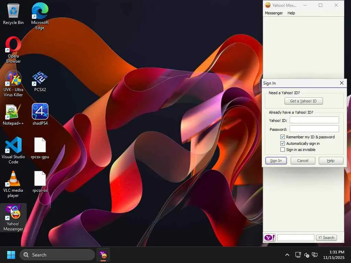Open the Windows Start menu
This screenshot has height=263, width=351.
tap(11, 255)
